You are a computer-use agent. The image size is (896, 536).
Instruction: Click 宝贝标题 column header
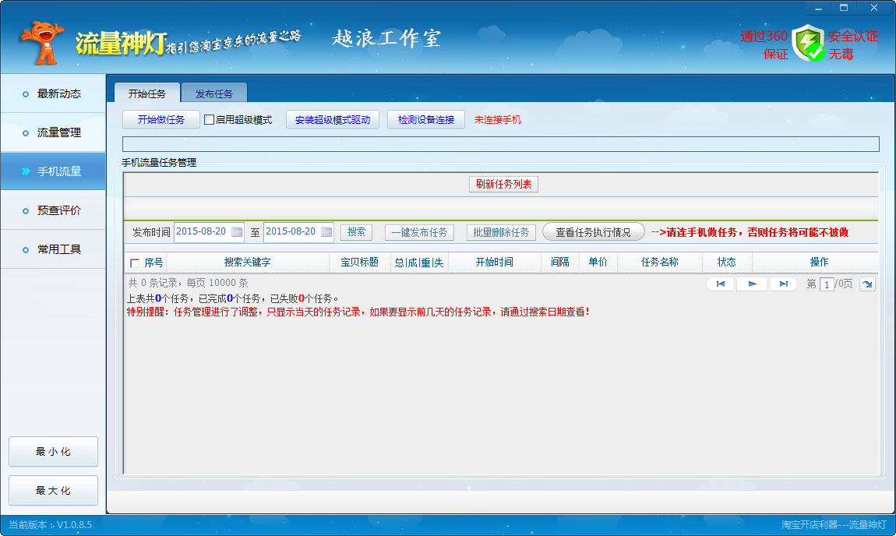click(x=359, y=263)
